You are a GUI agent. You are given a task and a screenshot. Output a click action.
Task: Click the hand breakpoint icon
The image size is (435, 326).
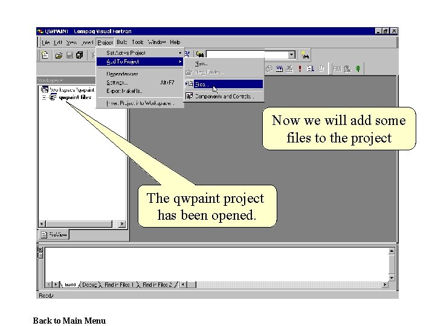tap(321, 68)
